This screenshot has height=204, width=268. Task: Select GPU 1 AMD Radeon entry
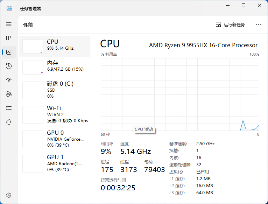coord(54,163)
